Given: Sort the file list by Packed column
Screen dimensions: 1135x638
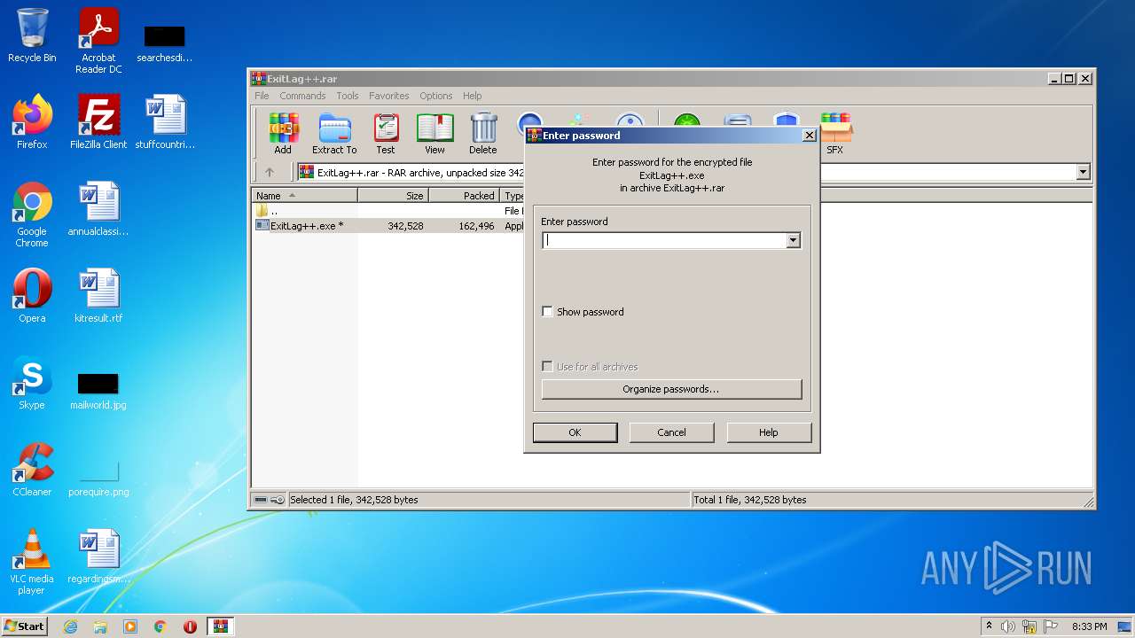Looking at the screenshot, I should point(465,196).
